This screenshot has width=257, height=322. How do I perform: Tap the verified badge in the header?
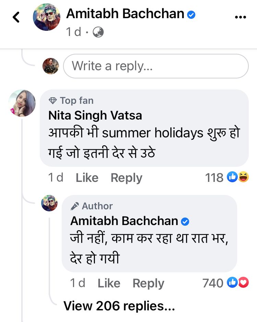coord(191,14)
